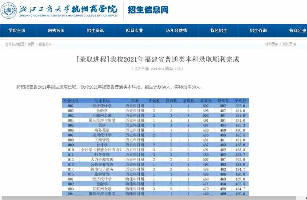The height and width of the screenshot is (200, 307).
Task: Click the 平均分 column header
Action: [240, 101]
